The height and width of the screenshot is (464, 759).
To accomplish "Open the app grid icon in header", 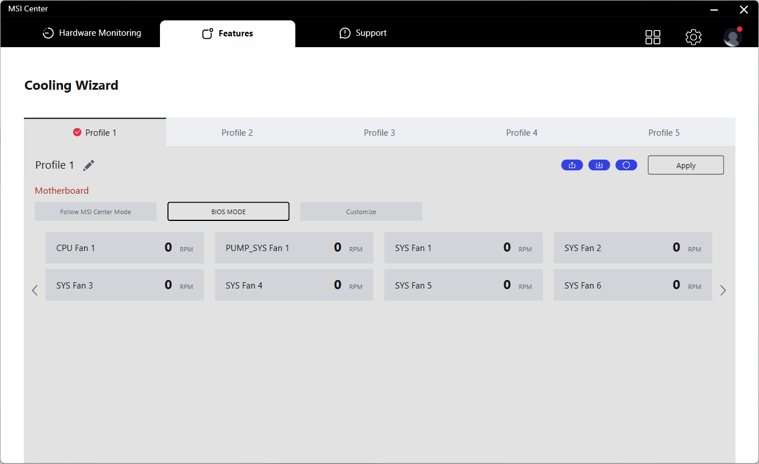I will (653, 37).
